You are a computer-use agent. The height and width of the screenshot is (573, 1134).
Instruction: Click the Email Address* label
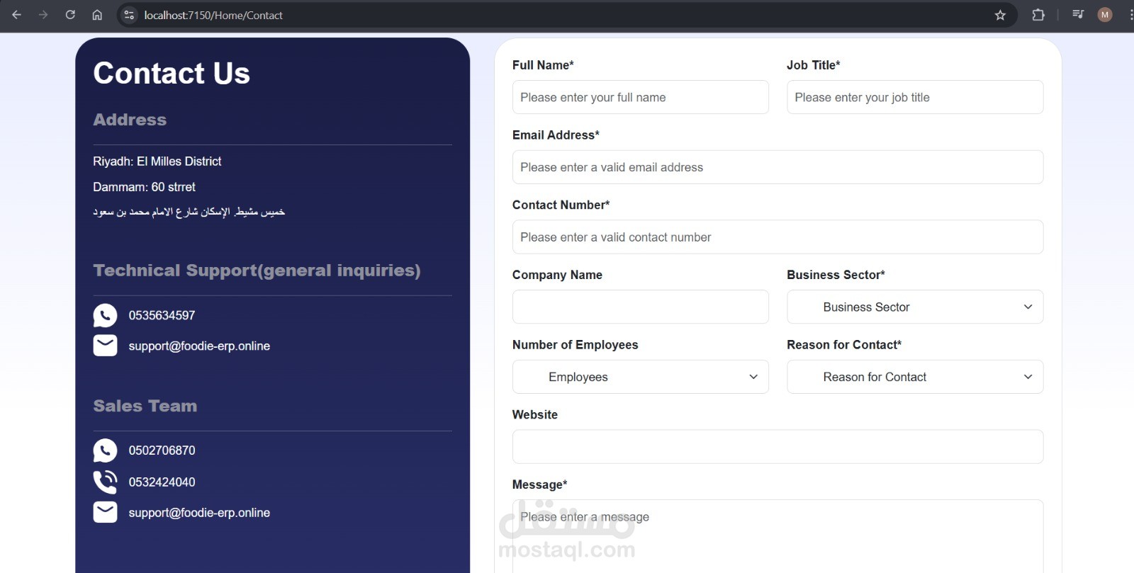pos(556,135)
